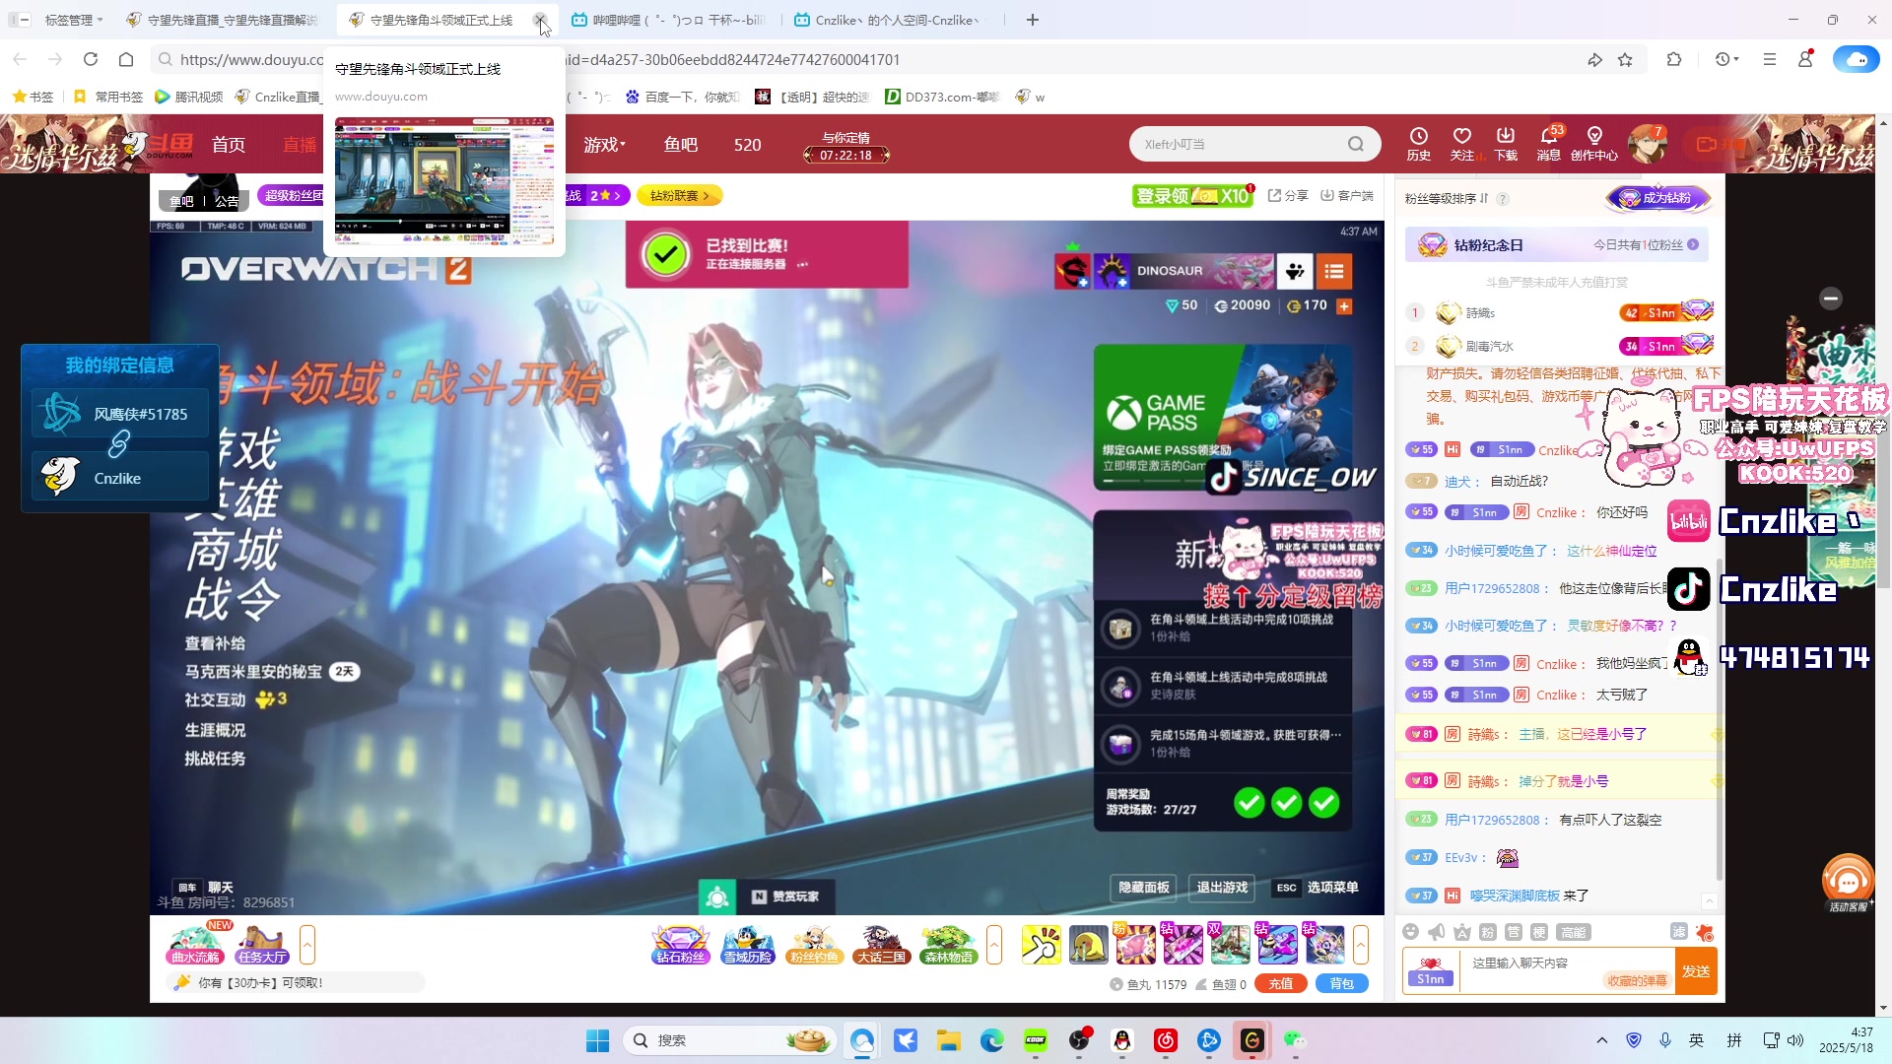Open the 森林物语 activity icon
This screenshot has height=1064, width=1892.
pyautogui.click(x=949, y=945)
